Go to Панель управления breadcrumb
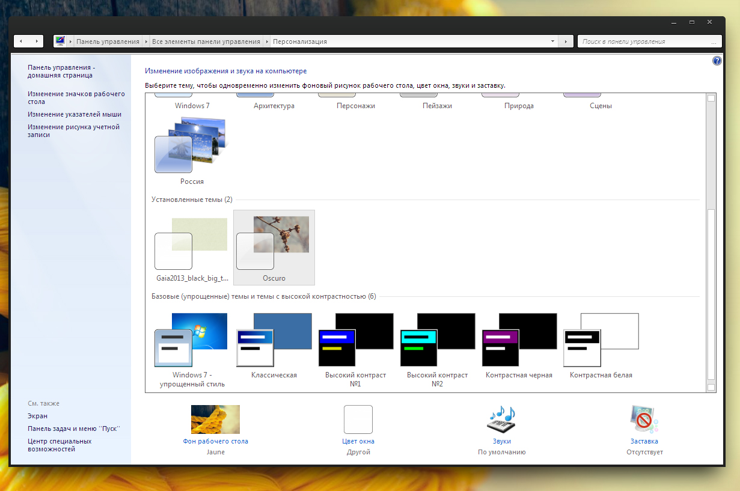This screenshot has width=740, height=491. [108, 41]
